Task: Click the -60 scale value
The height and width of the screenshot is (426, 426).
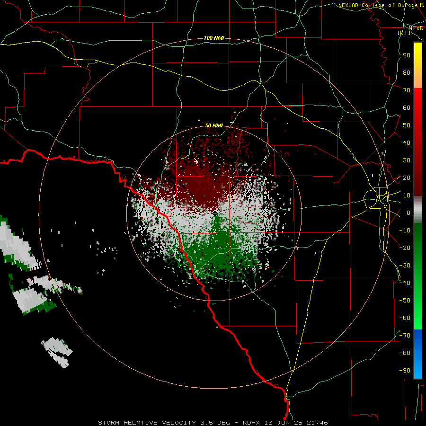Action: (405, 318)
